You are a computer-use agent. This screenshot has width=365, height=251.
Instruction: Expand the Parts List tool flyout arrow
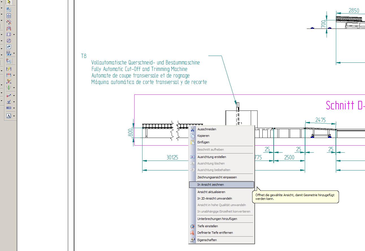click(14, 53)
